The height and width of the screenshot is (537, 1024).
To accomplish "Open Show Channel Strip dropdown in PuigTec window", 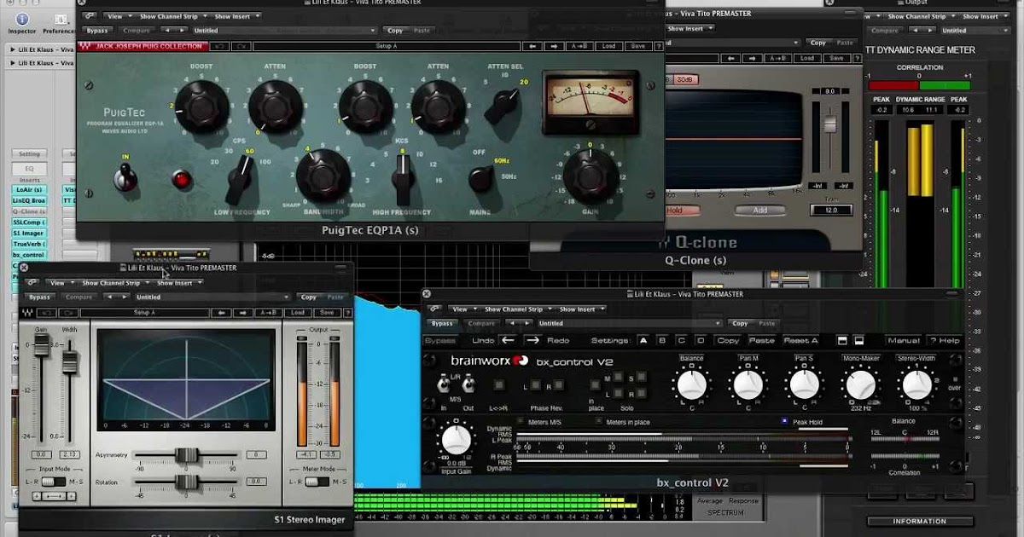I will 174,16.
